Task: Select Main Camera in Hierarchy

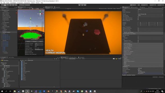Action: click(6, 13)
